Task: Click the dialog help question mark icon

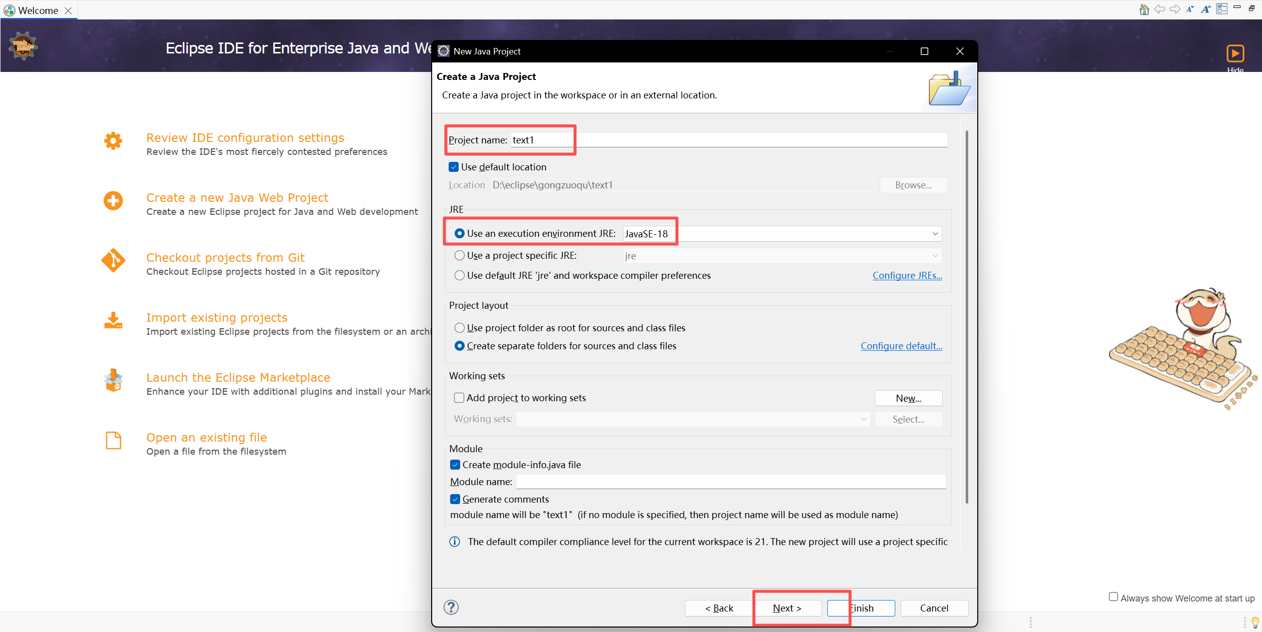Action: coord(451,607)
